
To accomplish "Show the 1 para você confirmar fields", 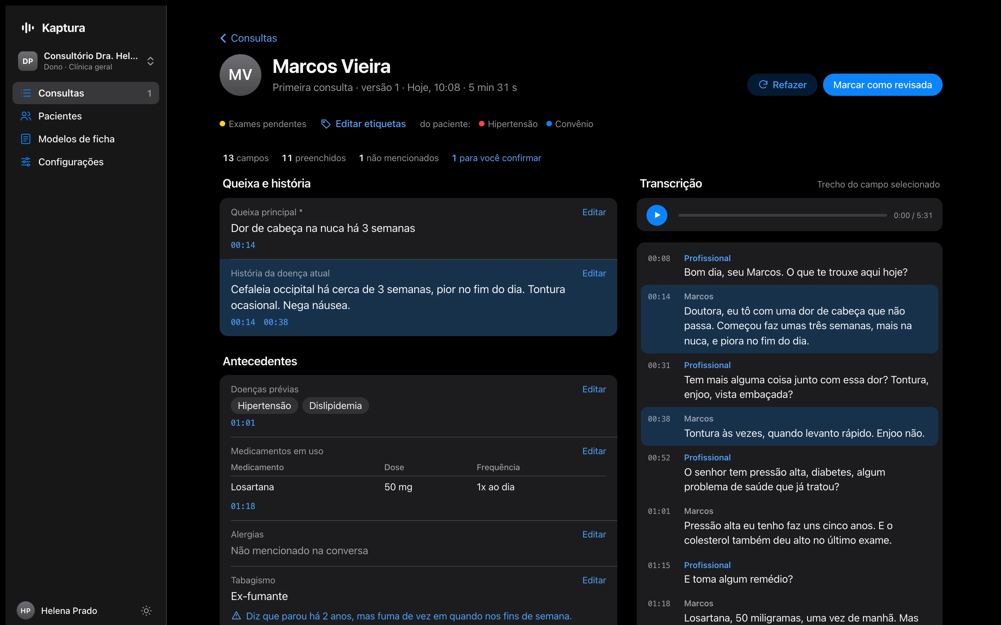I will (496, 158).
